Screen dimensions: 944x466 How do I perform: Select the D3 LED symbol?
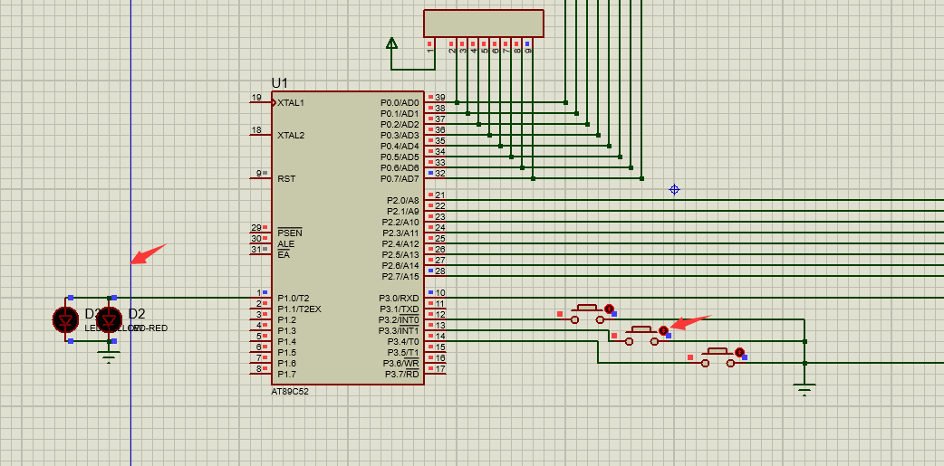65,319
